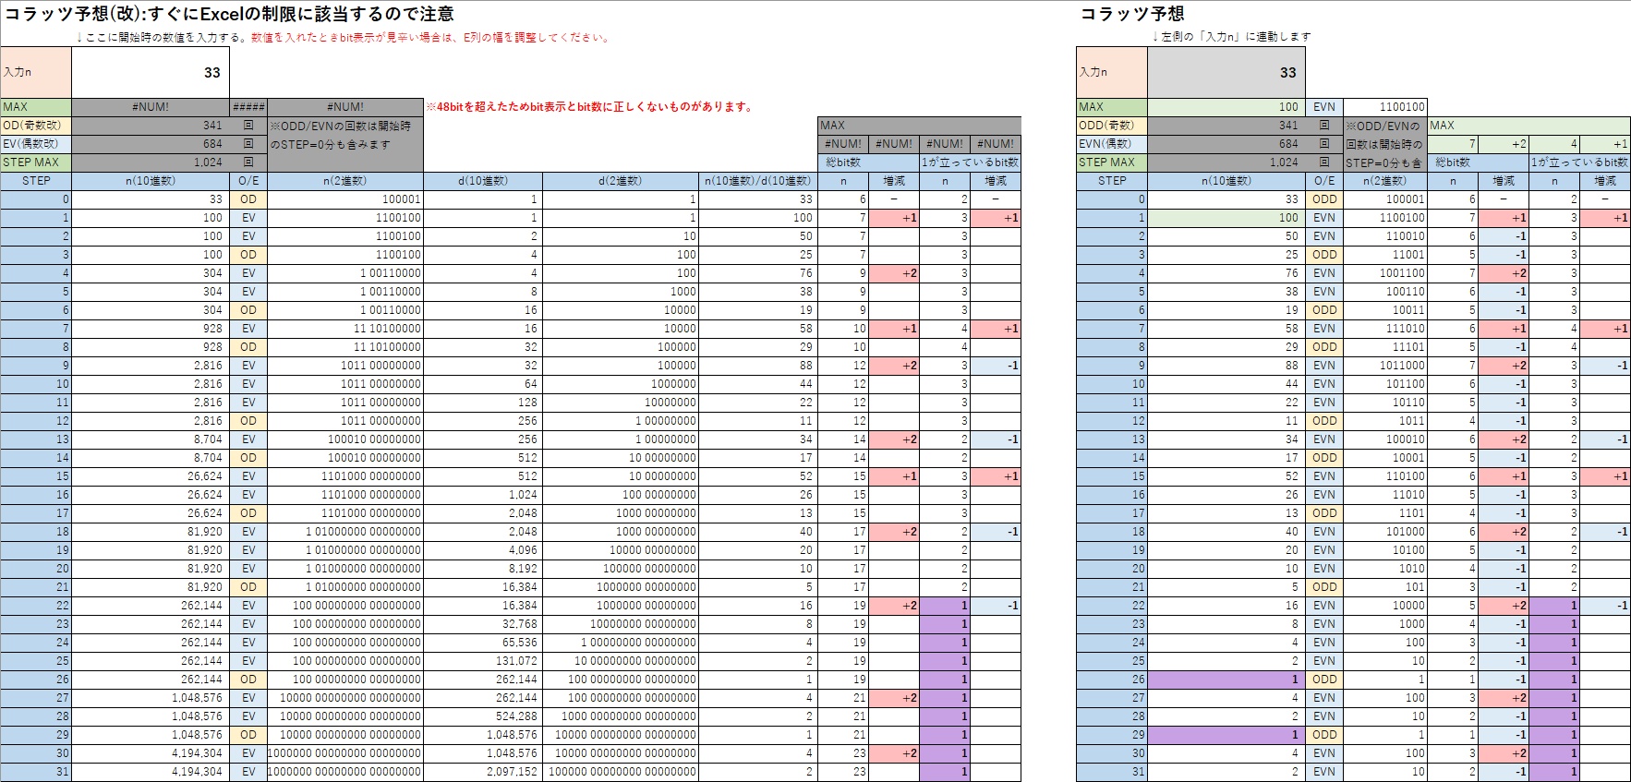This screenshot has width=1631, height=782.
Task: Select the n value 50 at STEP 2, right table
Action: 1226,236
